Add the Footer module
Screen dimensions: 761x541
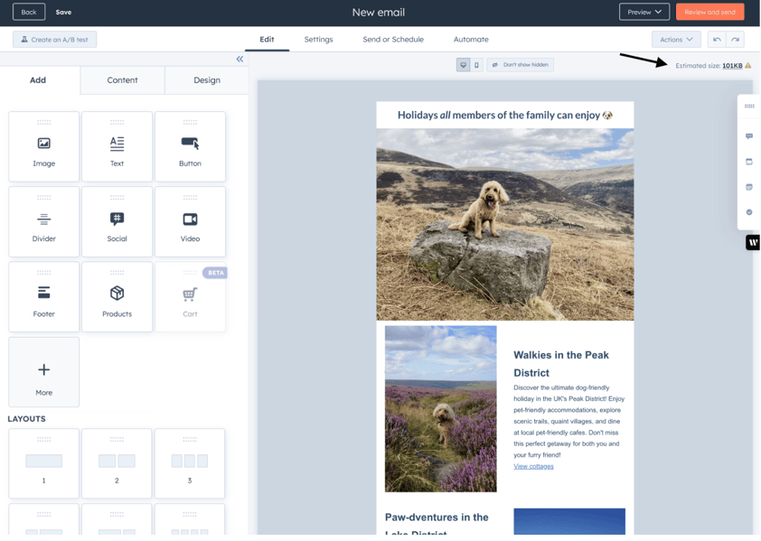click(43, 297)
